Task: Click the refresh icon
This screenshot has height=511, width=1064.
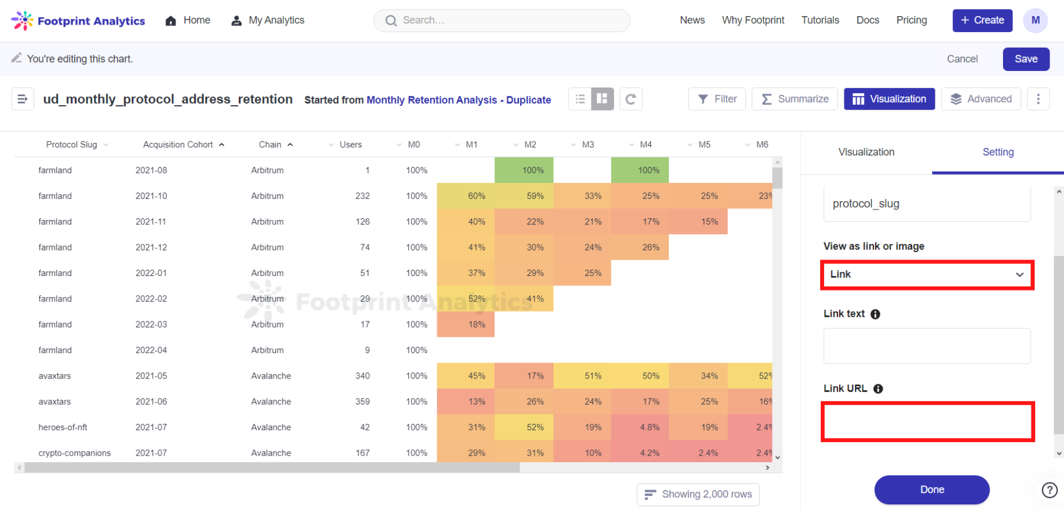Action: pos(631,99)
